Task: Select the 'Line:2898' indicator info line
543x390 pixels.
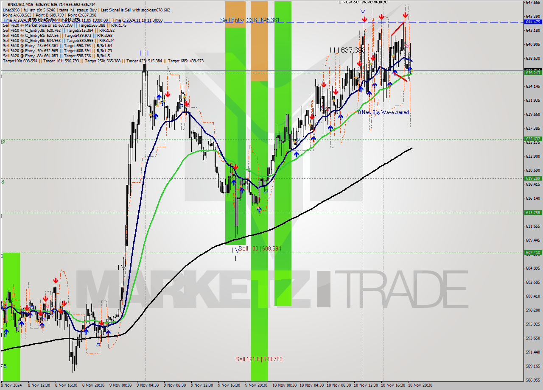Action: [x=87, y=10]
